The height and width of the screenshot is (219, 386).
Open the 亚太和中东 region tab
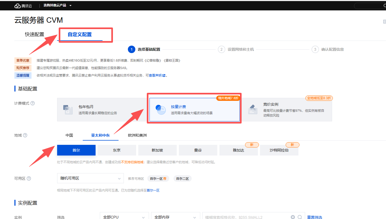[101, 135]
